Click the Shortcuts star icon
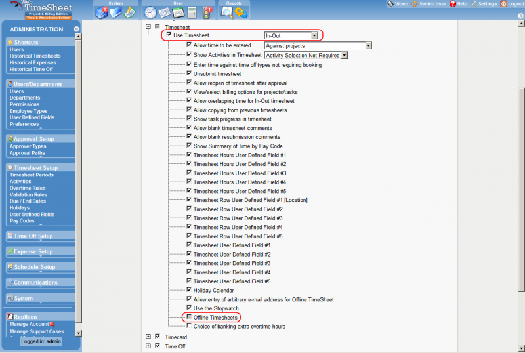 [x=10, y=42]
